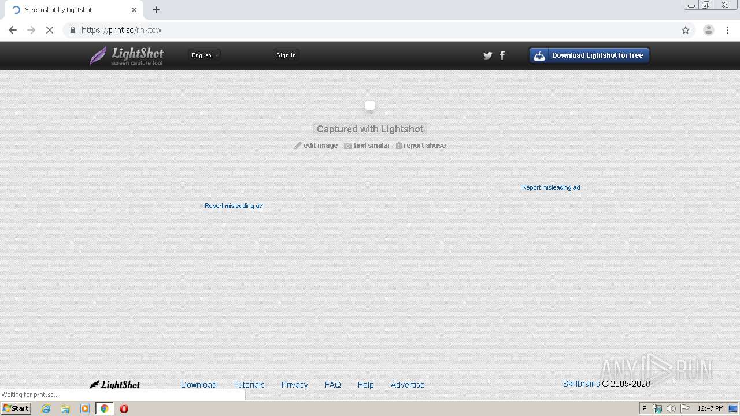Screen dimensions: 740x416
Task: Click the report abuse link
Action: click(421, 146)
